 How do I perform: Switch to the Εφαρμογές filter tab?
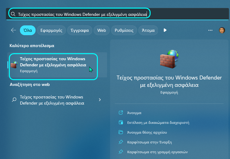(x=51, y=30)
